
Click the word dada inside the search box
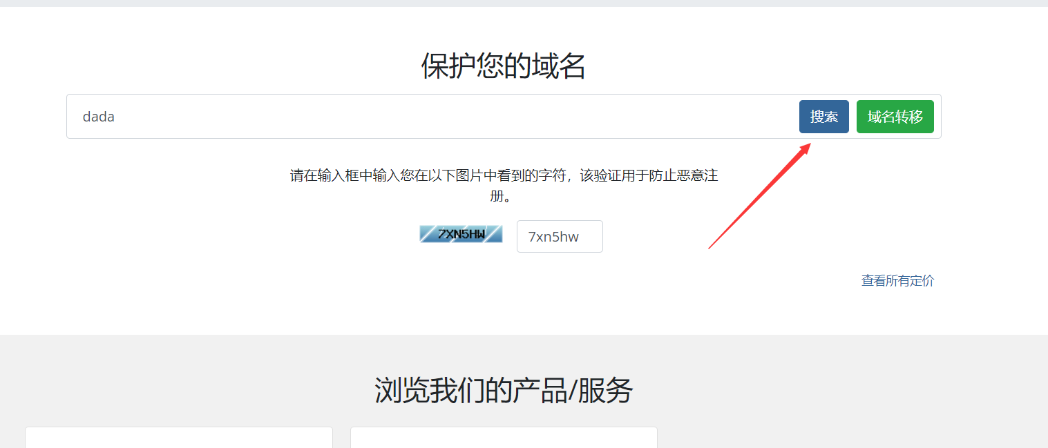point(98,117)
